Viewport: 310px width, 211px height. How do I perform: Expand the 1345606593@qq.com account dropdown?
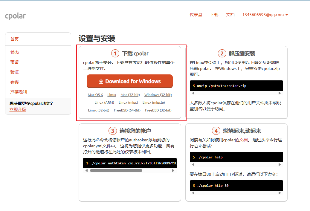[x=265, y=15]
